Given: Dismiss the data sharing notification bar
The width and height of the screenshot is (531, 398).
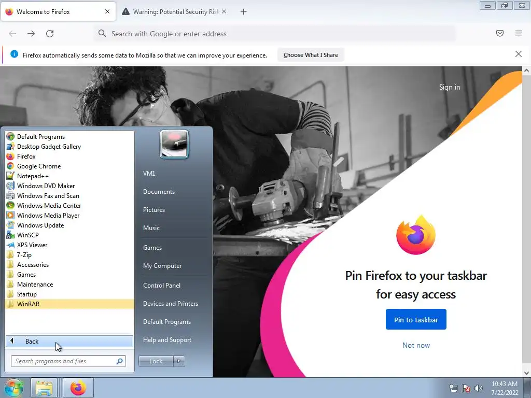Looking at the screenshot, I should point(519,54).
